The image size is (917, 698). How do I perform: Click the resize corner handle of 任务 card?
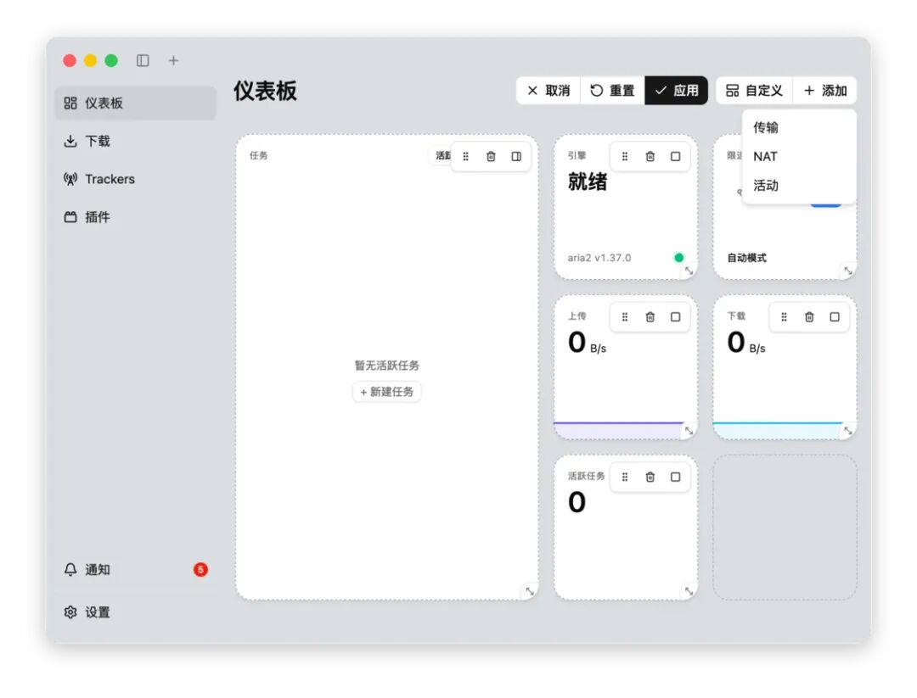point(530,591)
